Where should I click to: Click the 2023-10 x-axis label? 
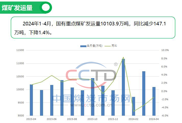click(92, 119)
